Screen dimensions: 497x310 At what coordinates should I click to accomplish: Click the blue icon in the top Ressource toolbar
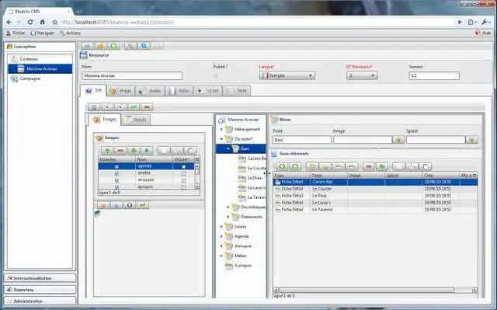point(144,46)
